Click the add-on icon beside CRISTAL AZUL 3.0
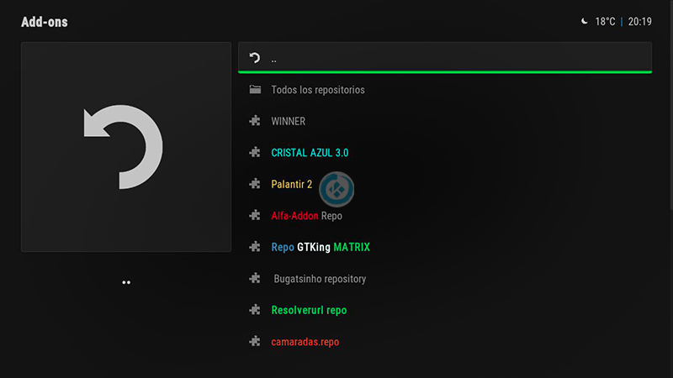The image size is (673, 378). (x=254, y=153)
